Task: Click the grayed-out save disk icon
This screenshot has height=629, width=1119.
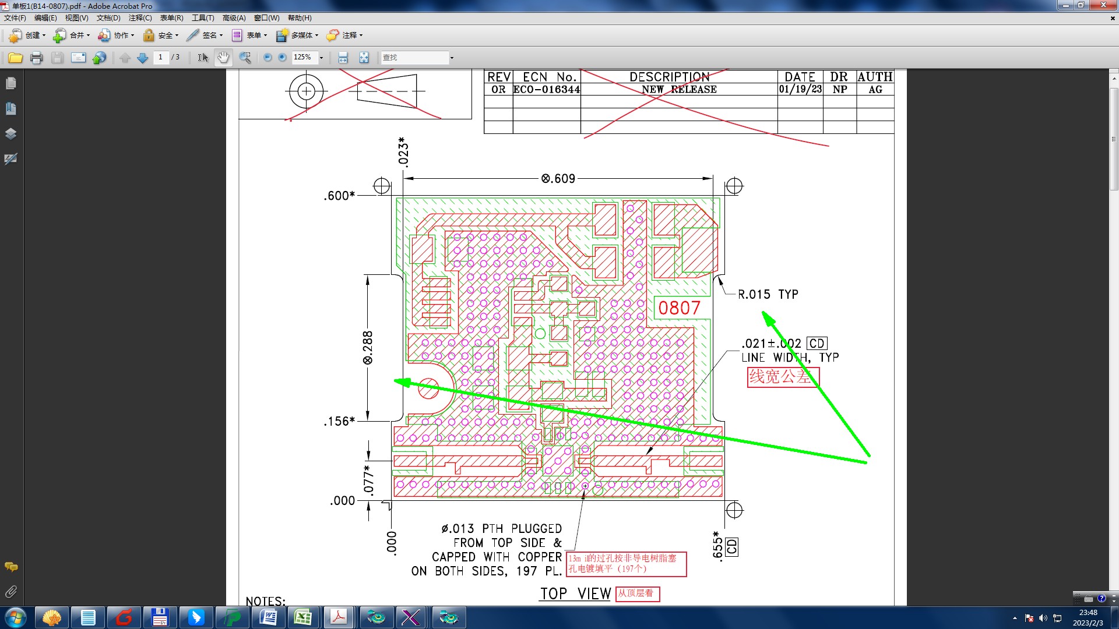Action: pos(57,58)
